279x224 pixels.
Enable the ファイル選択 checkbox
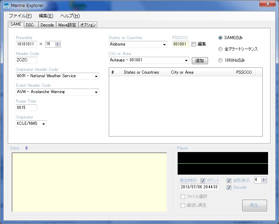click(183, 196)
